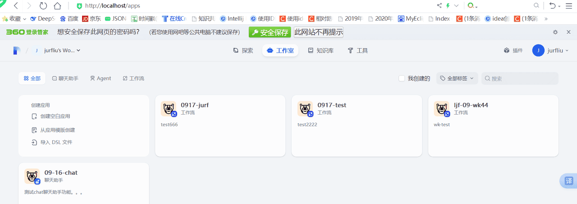This screenshot has width=577, height=204.
Task: Open the 探索 explore tab
Action: pyautogui.click(x=243, y=51)
